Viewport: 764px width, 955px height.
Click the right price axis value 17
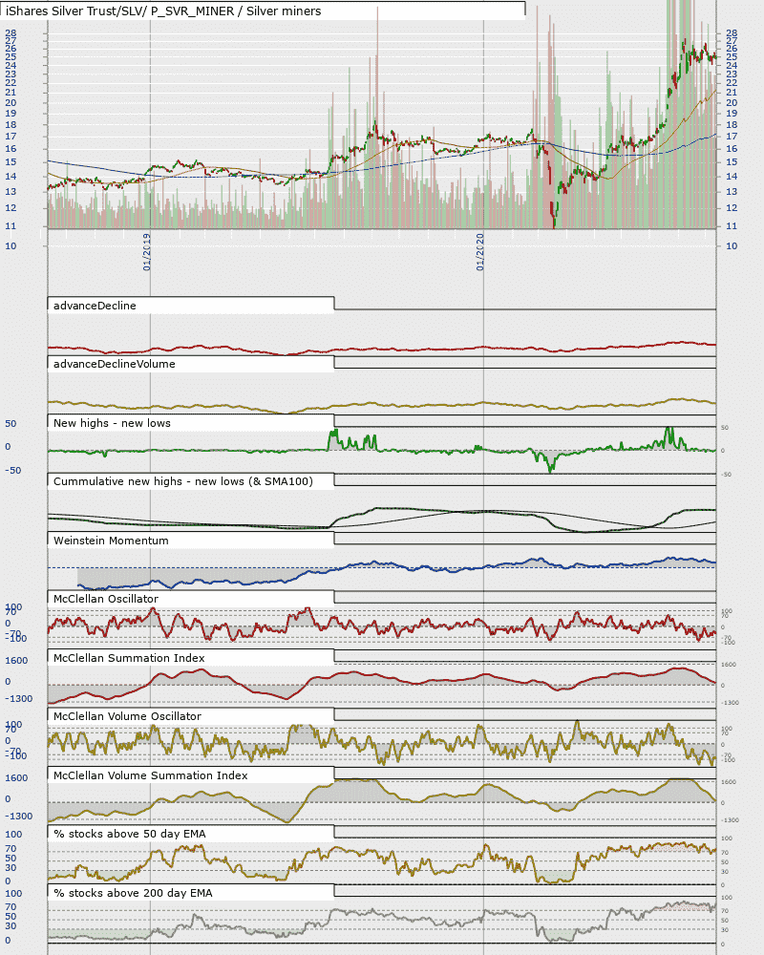(732, 137)
